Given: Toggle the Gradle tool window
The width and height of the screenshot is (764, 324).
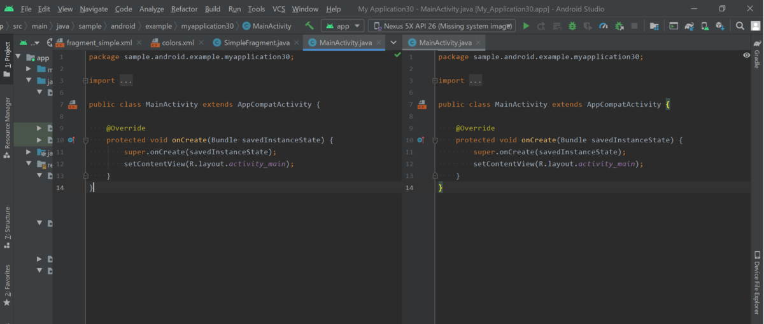Looking at the screenshot, I should point(757,53).
